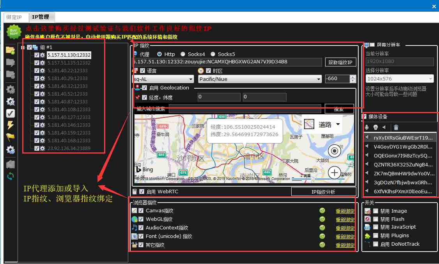Click the trash icon in media devices toolbar
Screen dimensions: 439x264
pyautogui.click(x=396, y=128)
